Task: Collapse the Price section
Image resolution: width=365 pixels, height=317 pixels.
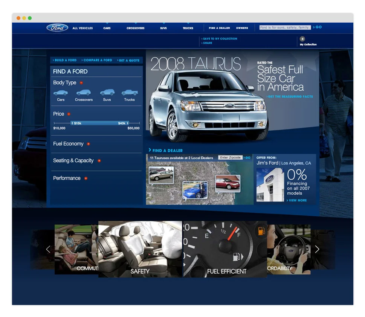Action: pos(69,114)
